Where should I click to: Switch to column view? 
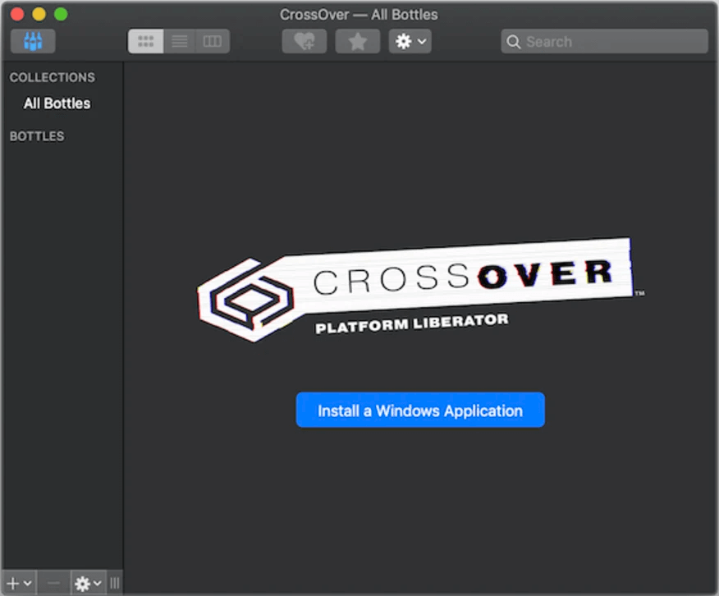[213, 41]
